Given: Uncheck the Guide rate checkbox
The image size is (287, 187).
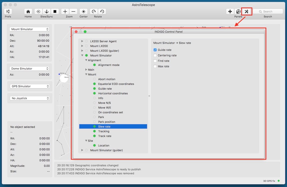Looking at the screenshot, I should point(155,50).
